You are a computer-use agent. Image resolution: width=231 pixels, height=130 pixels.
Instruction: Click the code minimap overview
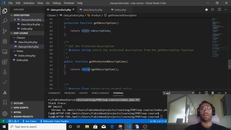(x=219, y=38)
